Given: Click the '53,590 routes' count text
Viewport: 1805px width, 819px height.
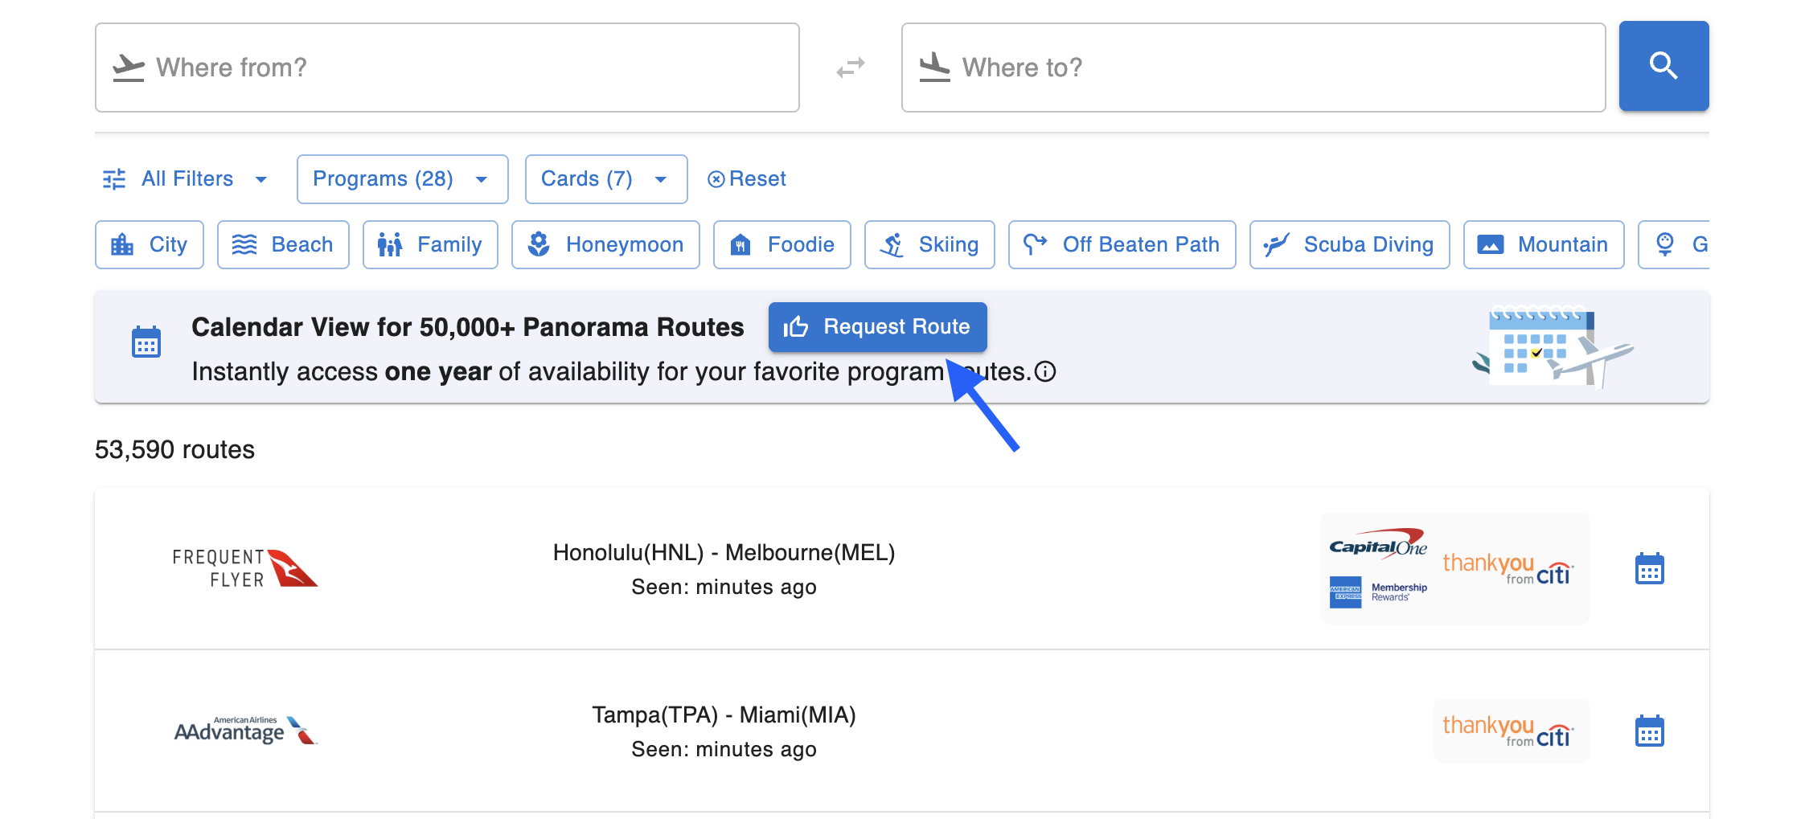Looking at the screenshot, I should click(174, 449).
